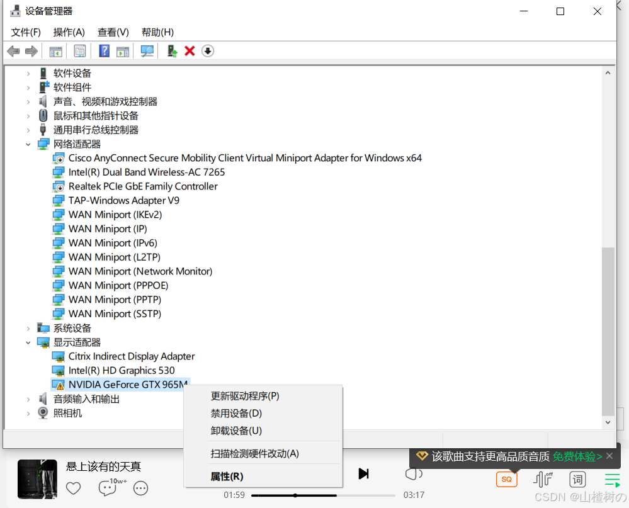Open the 查看(V) menu

(113, 32)
